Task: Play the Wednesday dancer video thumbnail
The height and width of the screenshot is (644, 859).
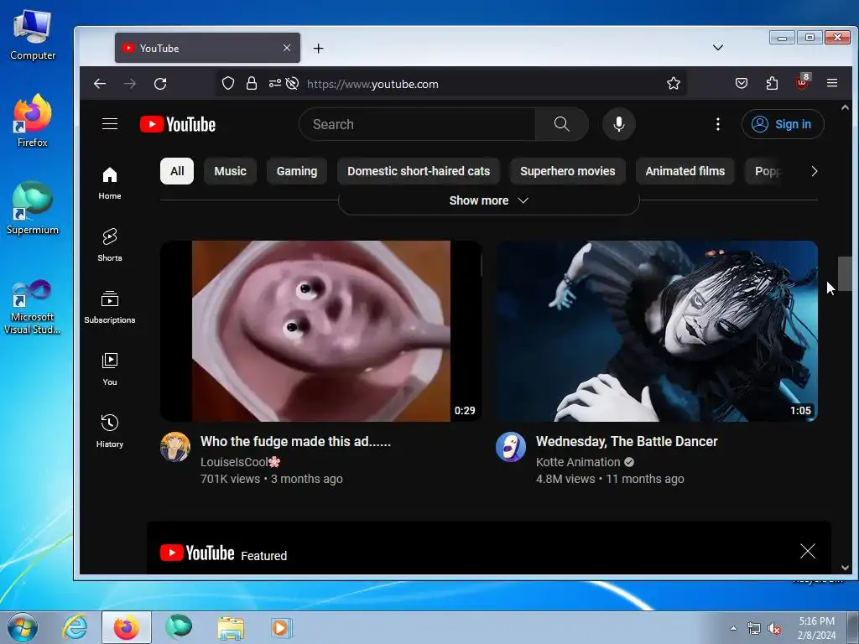Action: 657,331
